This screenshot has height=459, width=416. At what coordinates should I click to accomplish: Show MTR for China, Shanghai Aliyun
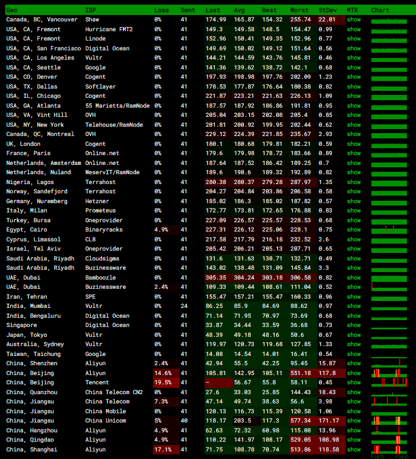[353, 450]
